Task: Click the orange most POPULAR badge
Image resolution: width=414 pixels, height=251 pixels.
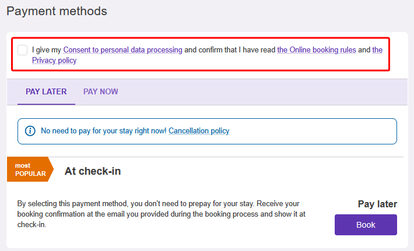Action: [30, 169]
